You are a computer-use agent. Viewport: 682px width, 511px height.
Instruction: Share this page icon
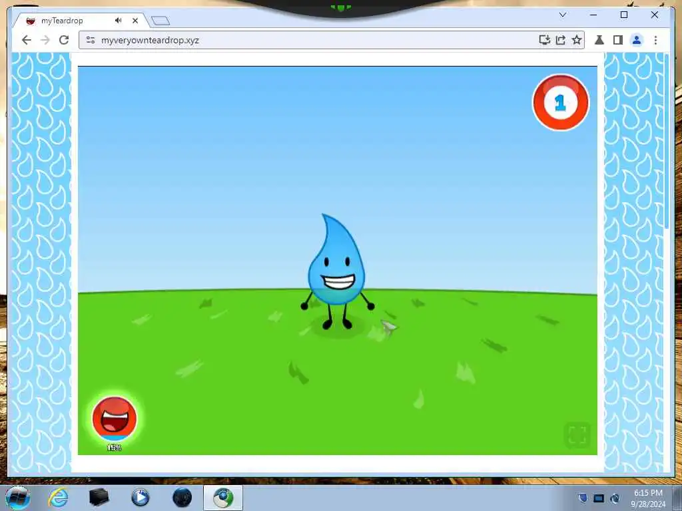pyautogui.click(x=561, y=40)
